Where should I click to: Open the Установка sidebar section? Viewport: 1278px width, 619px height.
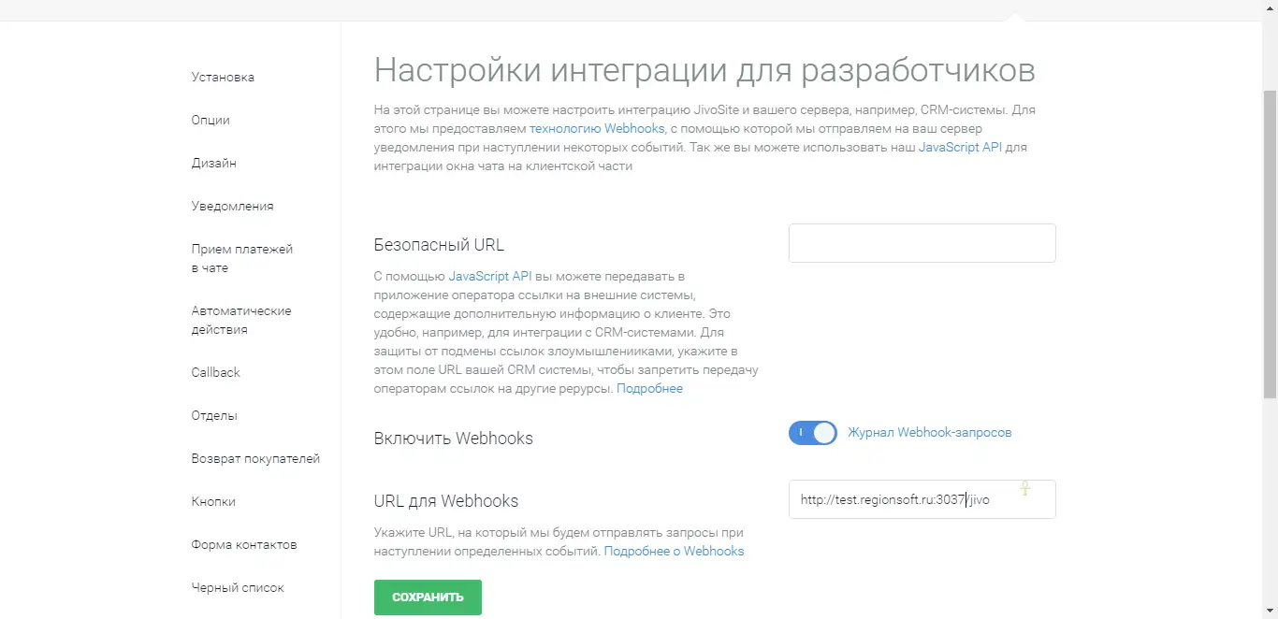223,78
